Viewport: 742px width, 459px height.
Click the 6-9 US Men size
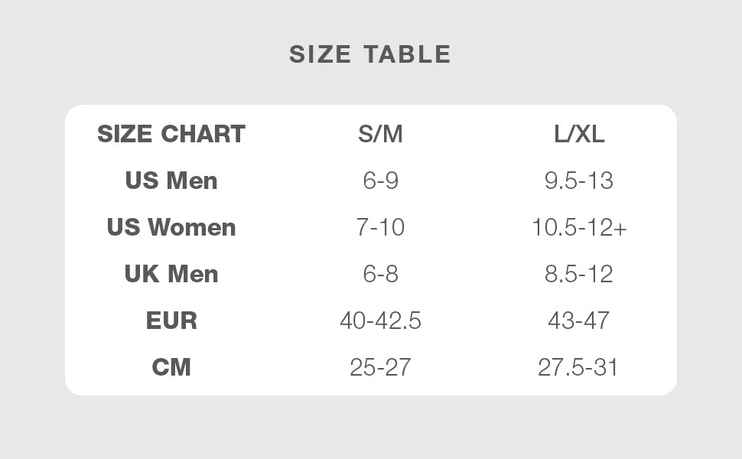point(380,181)
